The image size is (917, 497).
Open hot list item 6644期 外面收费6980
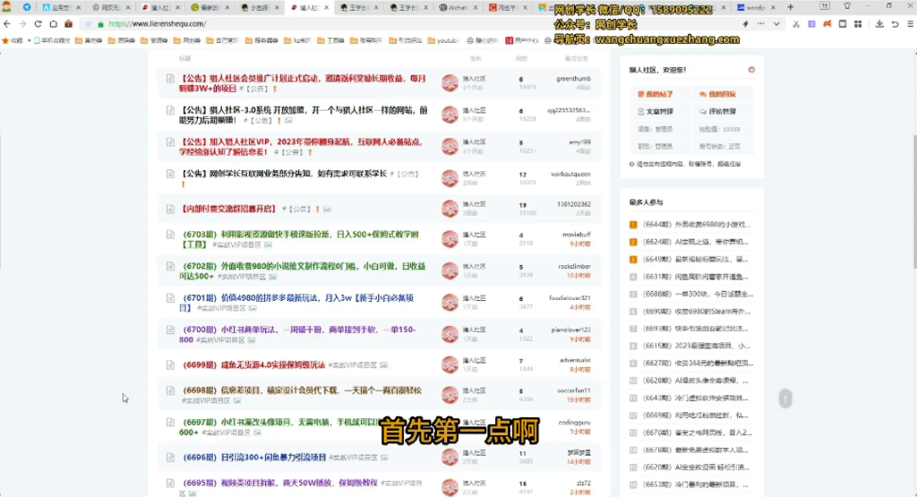(x=696, y=225)
